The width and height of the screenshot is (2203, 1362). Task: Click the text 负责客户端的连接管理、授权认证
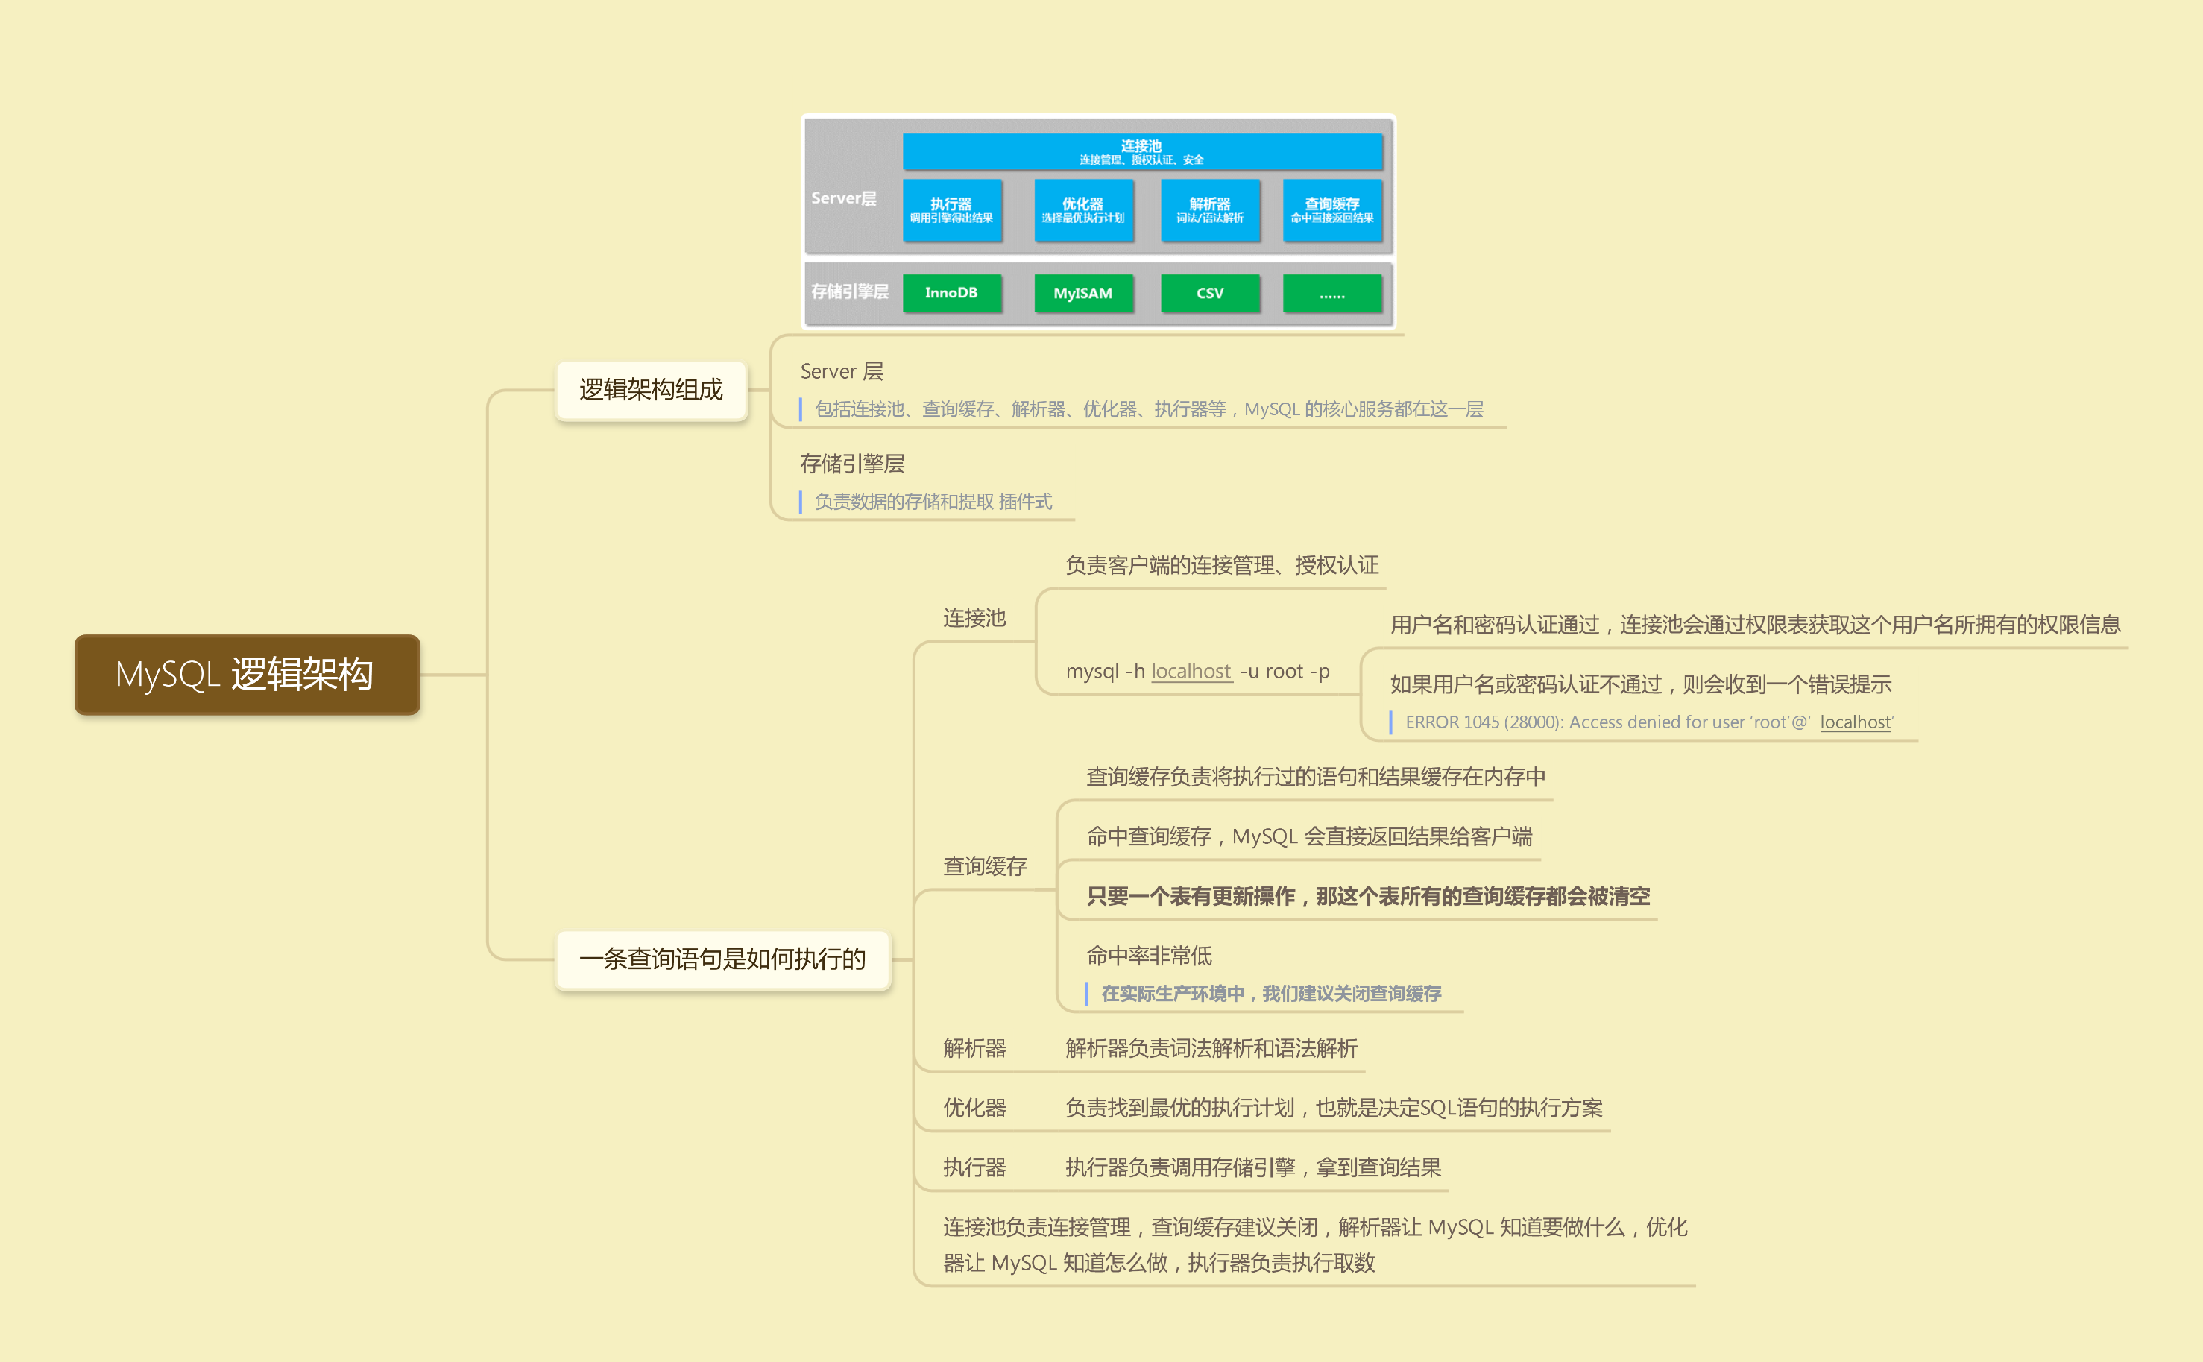click(x=1221, y=566)
